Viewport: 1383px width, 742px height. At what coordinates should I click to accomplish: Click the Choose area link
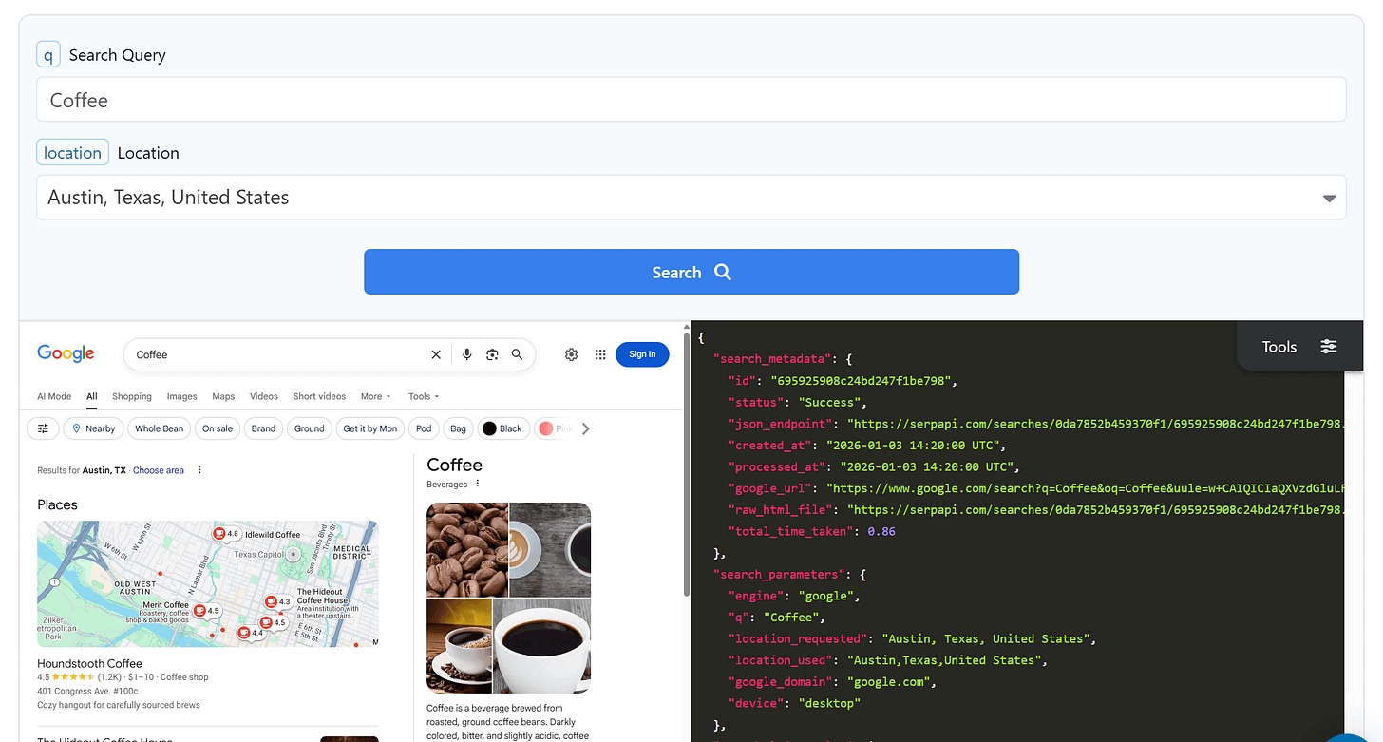click(x=159, y=470)
